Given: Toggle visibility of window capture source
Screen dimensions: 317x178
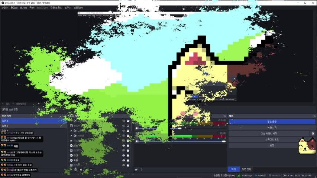Looking at the screenshot, I should tap(123, 126).
